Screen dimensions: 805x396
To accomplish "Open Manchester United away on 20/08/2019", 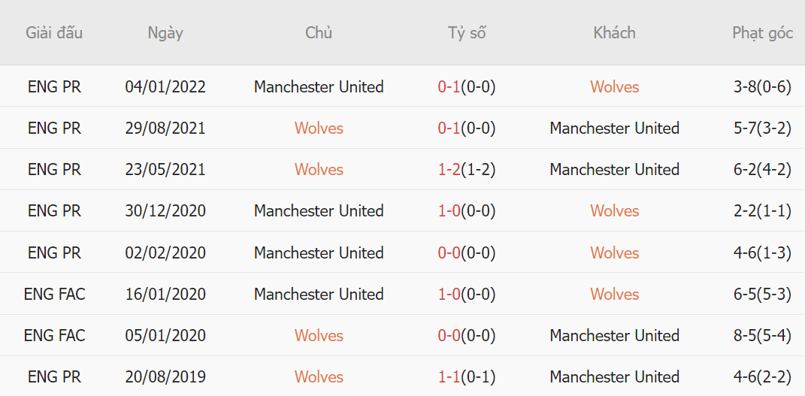I will [615, 377].
